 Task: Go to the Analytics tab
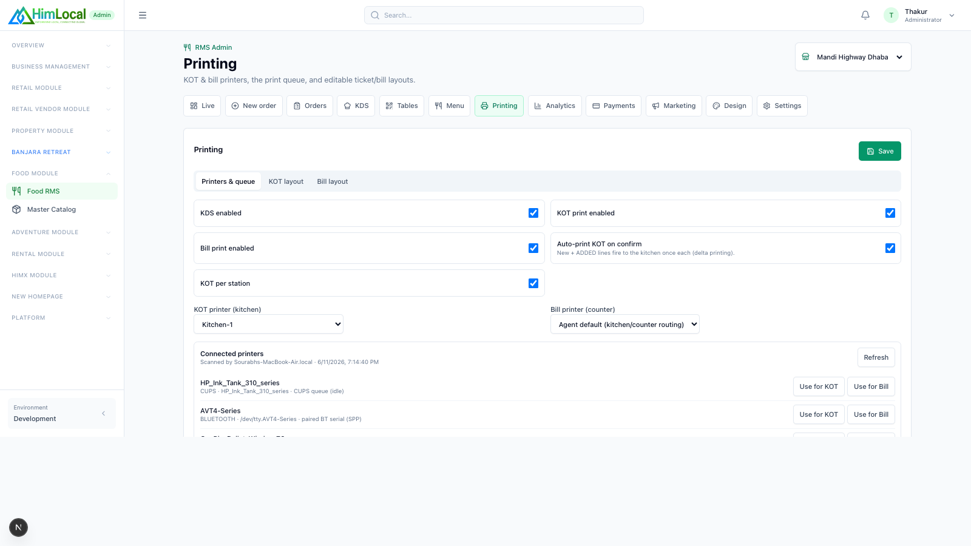tap(555, 106)
